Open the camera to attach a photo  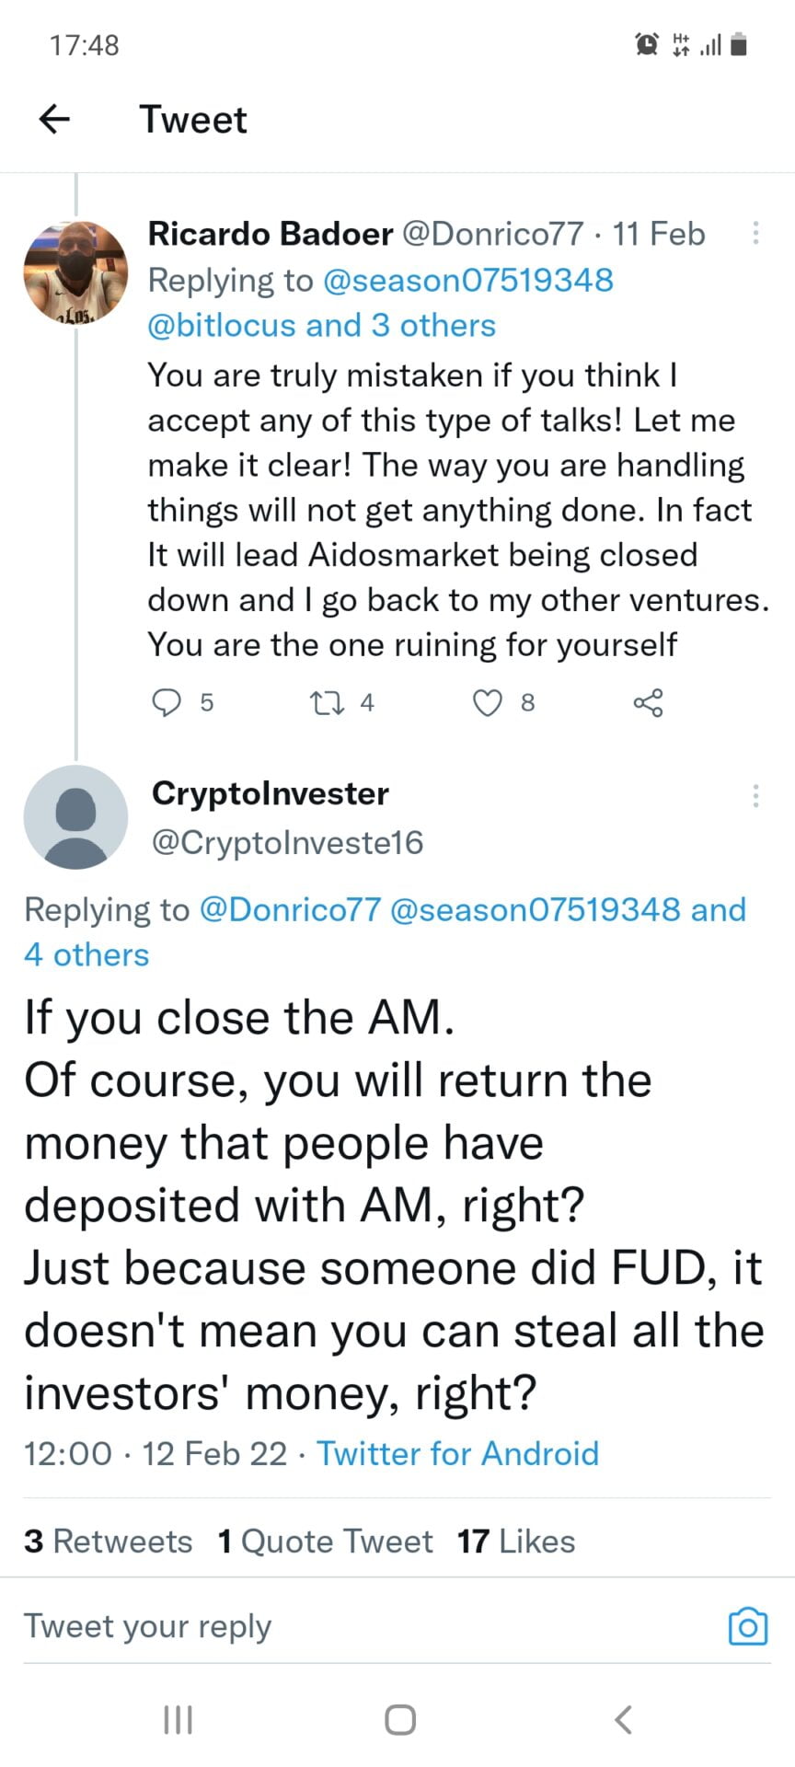pos(747,1626)
